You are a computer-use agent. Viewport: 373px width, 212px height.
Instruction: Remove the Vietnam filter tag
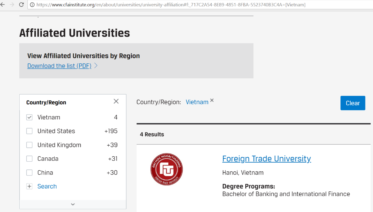(212, 100)
